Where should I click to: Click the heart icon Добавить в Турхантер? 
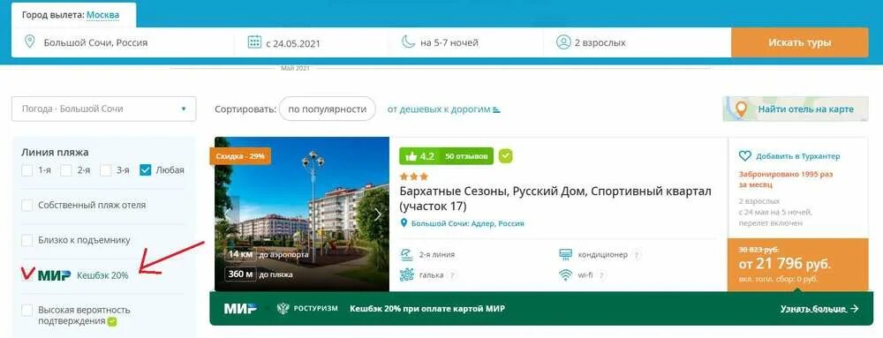coord(745,156)
